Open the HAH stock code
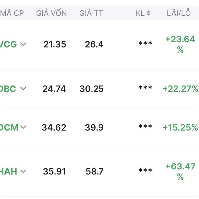The width and height of the screenshot is (199, 199). coord(8,171)
